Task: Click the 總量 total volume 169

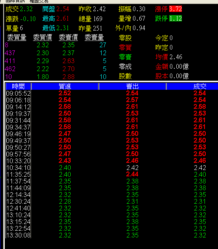Action: pyautogui.click(x=98, y=19)
